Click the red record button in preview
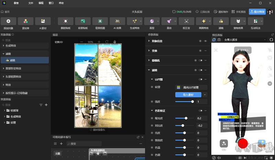The height and width of the screenshot is (160, 275). click(x=243, y=143)
